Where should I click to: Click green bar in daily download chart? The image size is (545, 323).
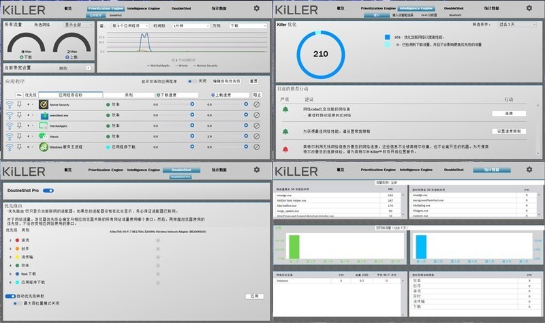tap(294, 247)
